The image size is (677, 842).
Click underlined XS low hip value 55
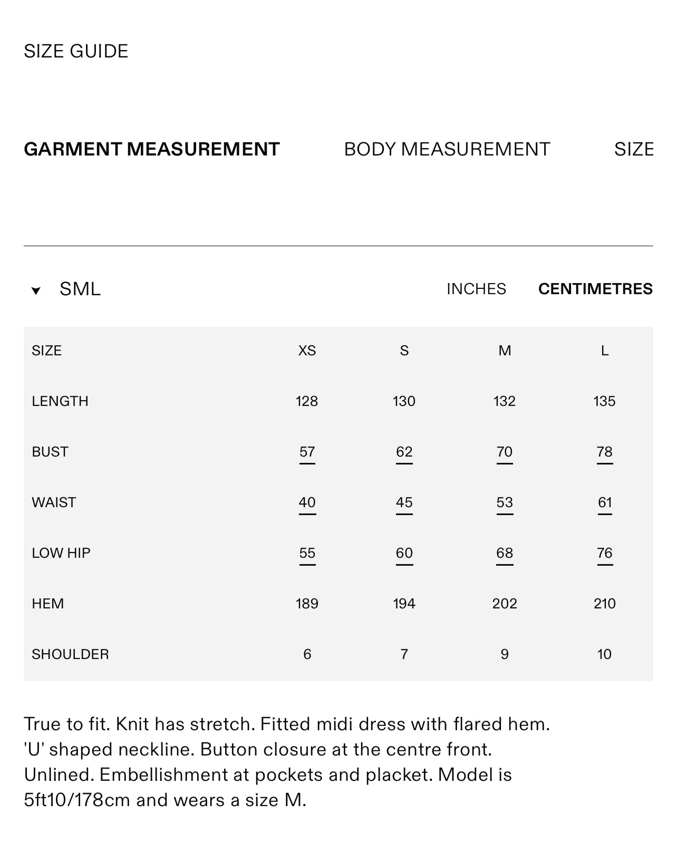307,553
